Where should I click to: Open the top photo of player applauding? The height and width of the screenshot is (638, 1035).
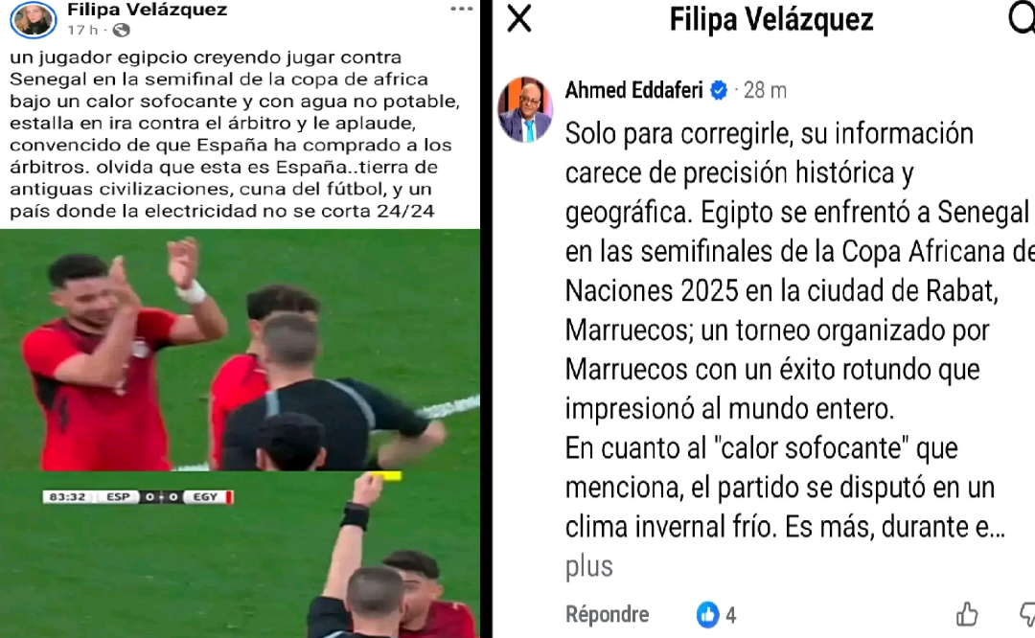(241, 350)
